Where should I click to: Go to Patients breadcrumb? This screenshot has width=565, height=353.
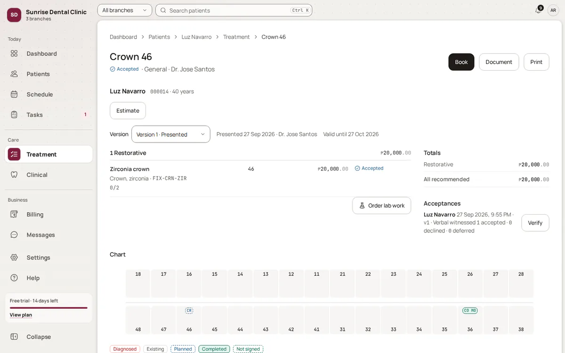click(159, 37)
